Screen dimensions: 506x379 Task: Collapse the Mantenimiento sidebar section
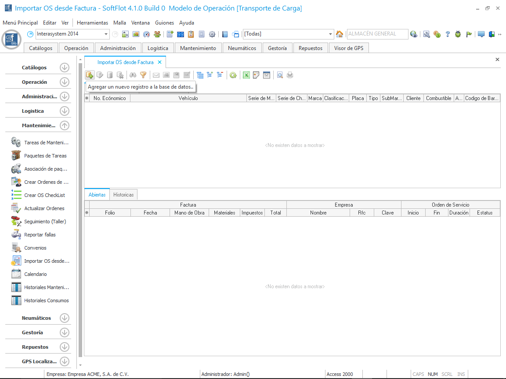tap(65, 125)
